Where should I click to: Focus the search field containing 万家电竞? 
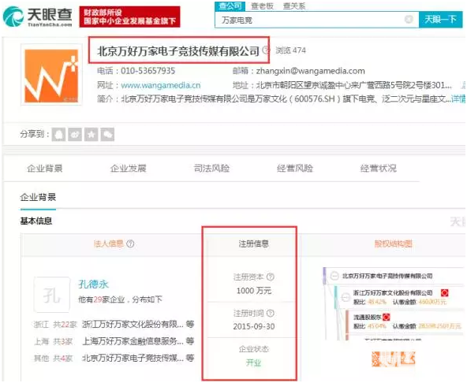(x=316, y=20)
